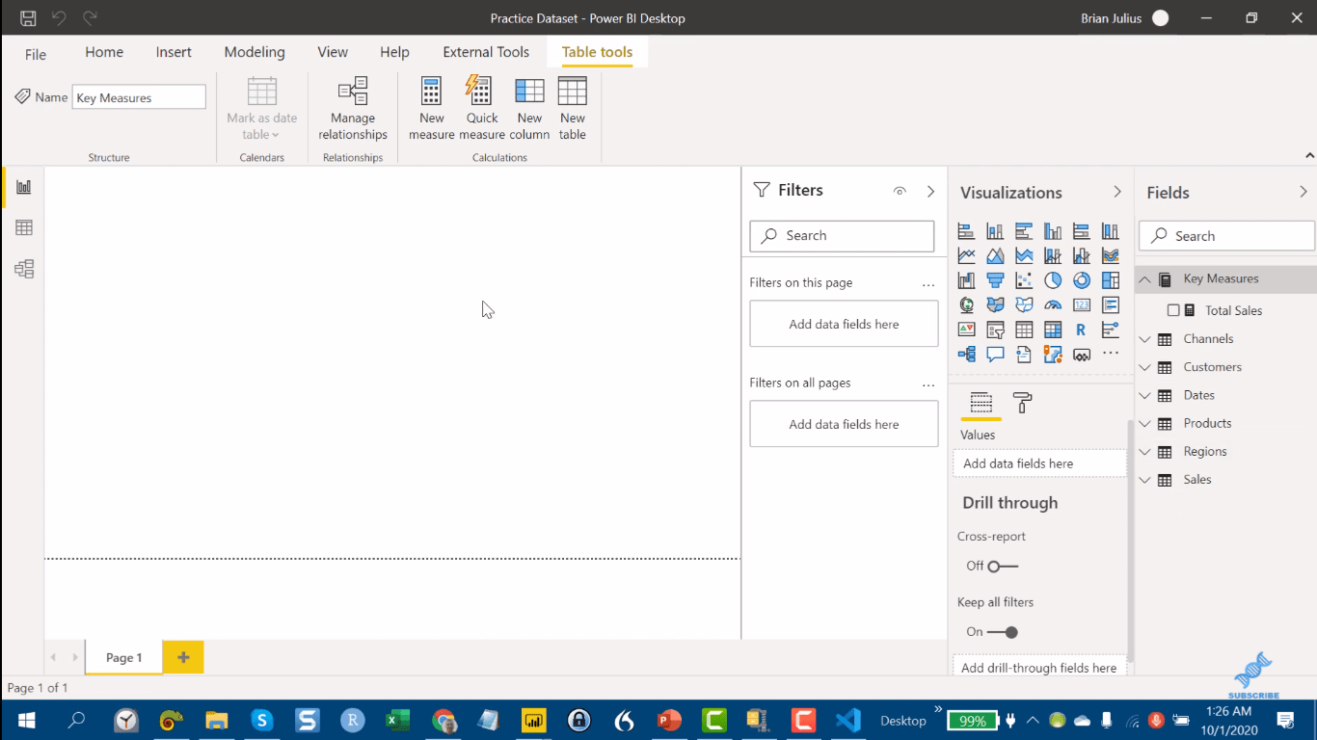This screenshot has height=740, width=1317.
Task: Toggle Filters pane visibility eye icon
Action: point(900,191)
